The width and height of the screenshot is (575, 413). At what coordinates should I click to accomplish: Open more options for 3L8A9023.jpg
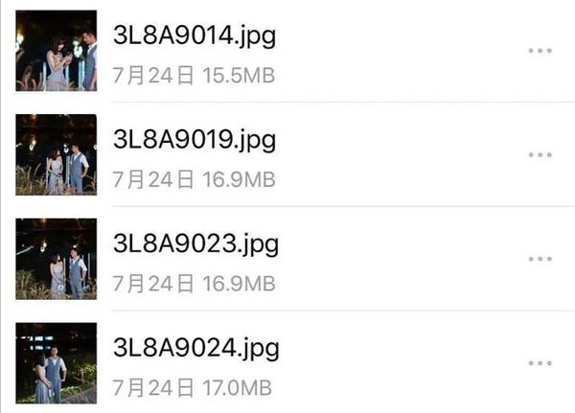[x=540, y=259]
